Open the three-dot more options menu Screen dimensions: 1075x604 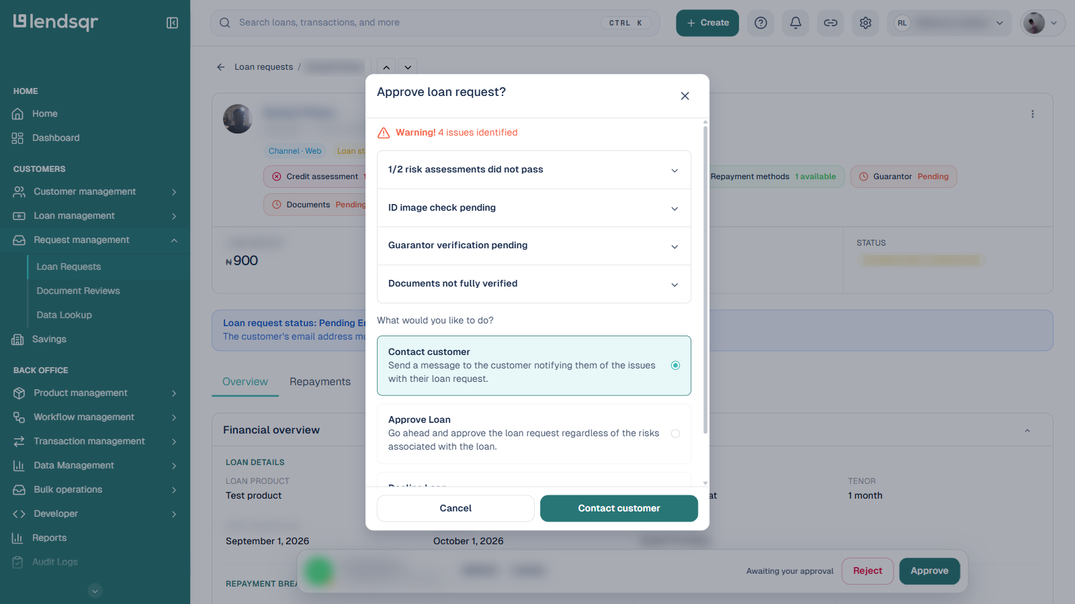tap(1033, 114)
